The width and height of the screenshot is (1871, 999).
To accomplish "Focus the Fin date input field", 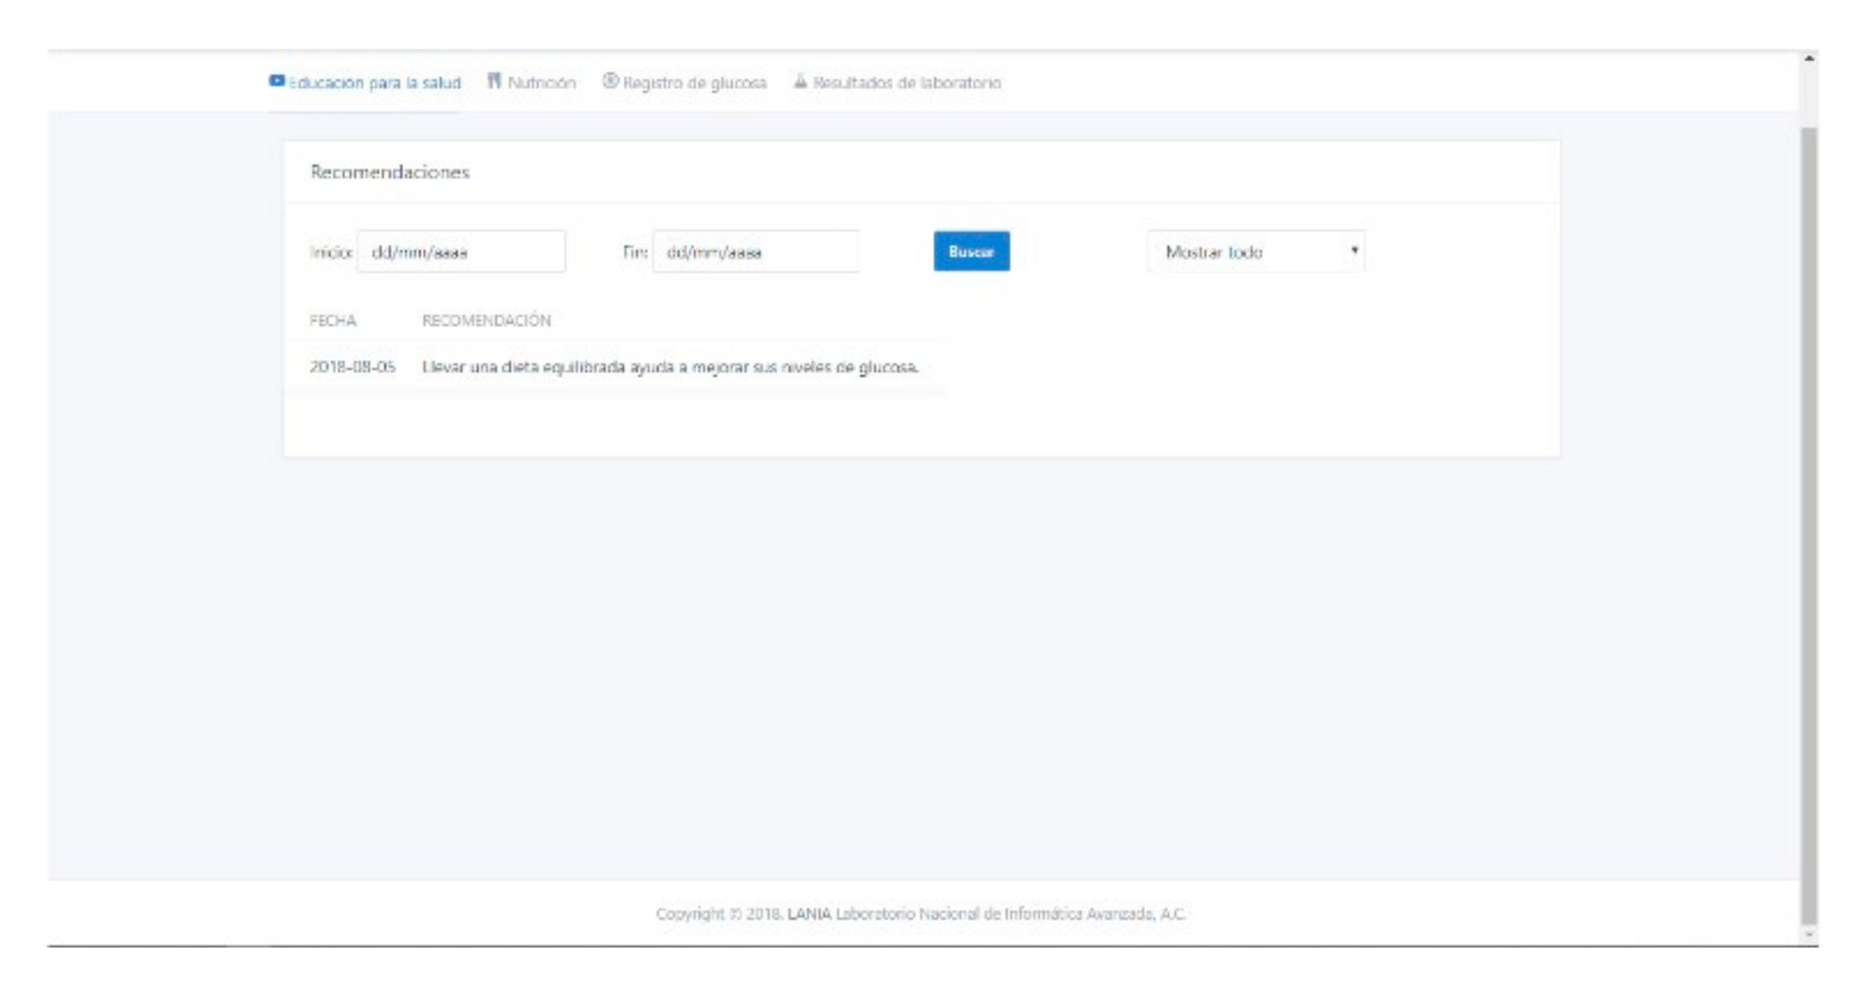I will pos(756,252).
